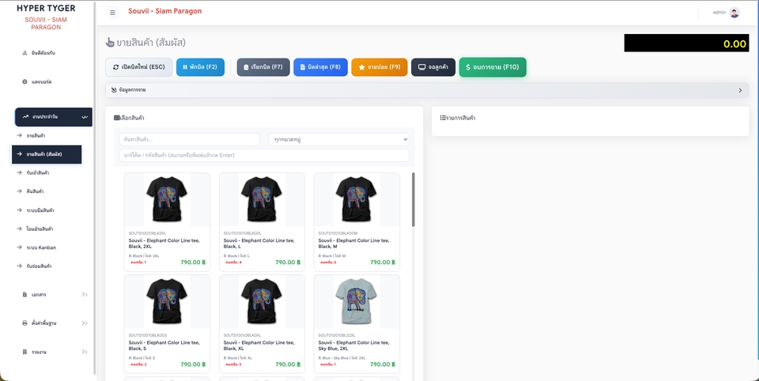Click the monitor icon on จอลูกค้า button
Image resolution: width=759 pixels, height=381 pixels.
(x=422, y=67)
